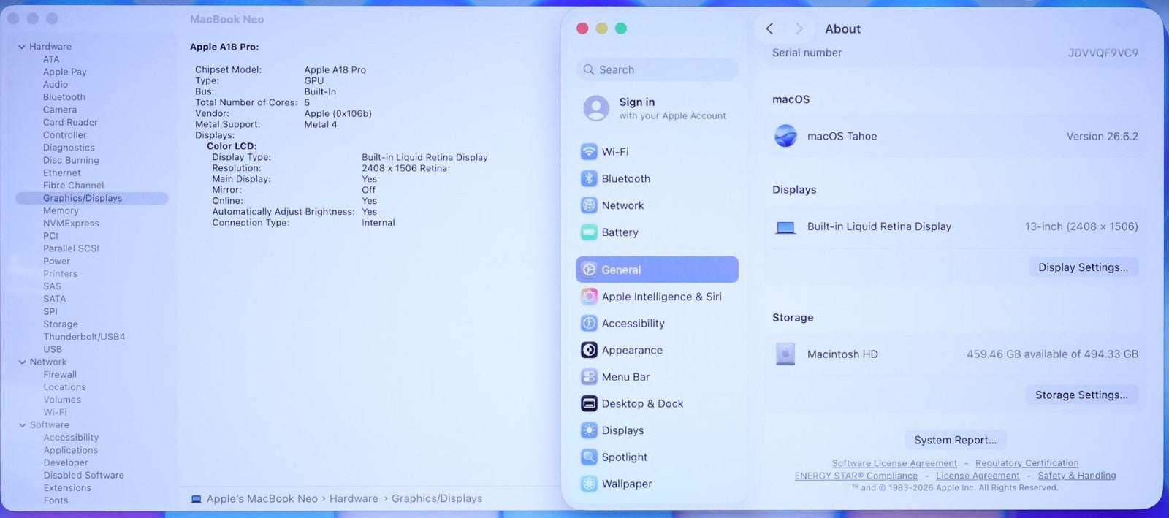
Task: Open Thunderbolt/USB4 in hardware list
Action: (x=84, y=337)
